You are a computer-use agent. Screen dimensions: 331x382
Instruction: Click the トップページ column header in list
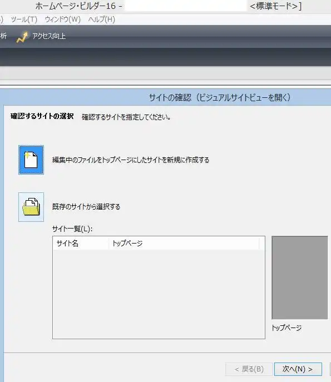pyautogui.click(x=184, y=243)
